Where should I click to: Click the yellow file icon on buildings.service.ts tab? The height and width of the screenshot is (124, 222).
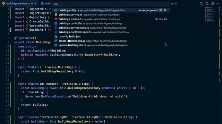tap(3, 3)
